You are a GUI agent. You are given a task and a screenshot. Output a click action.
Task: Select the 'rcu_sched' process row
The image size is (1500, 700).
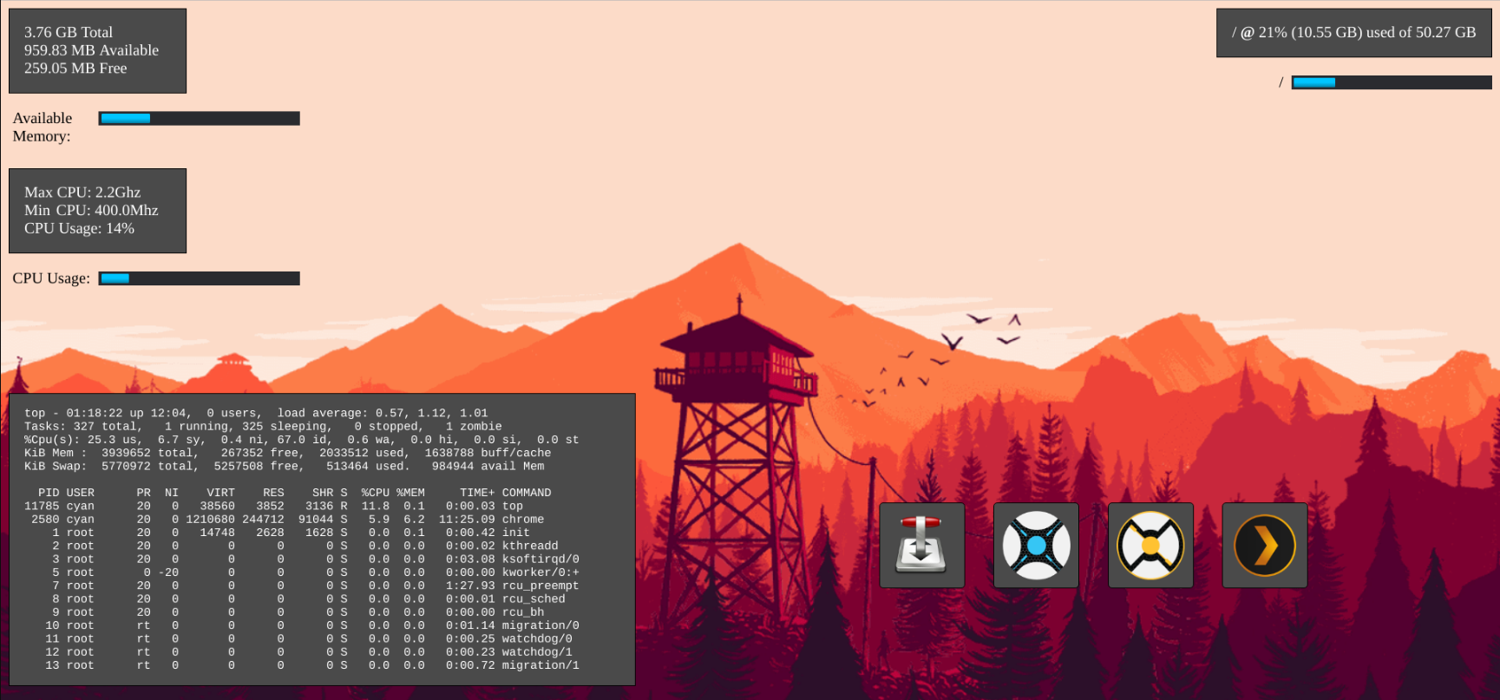click(x=309, y=599)
